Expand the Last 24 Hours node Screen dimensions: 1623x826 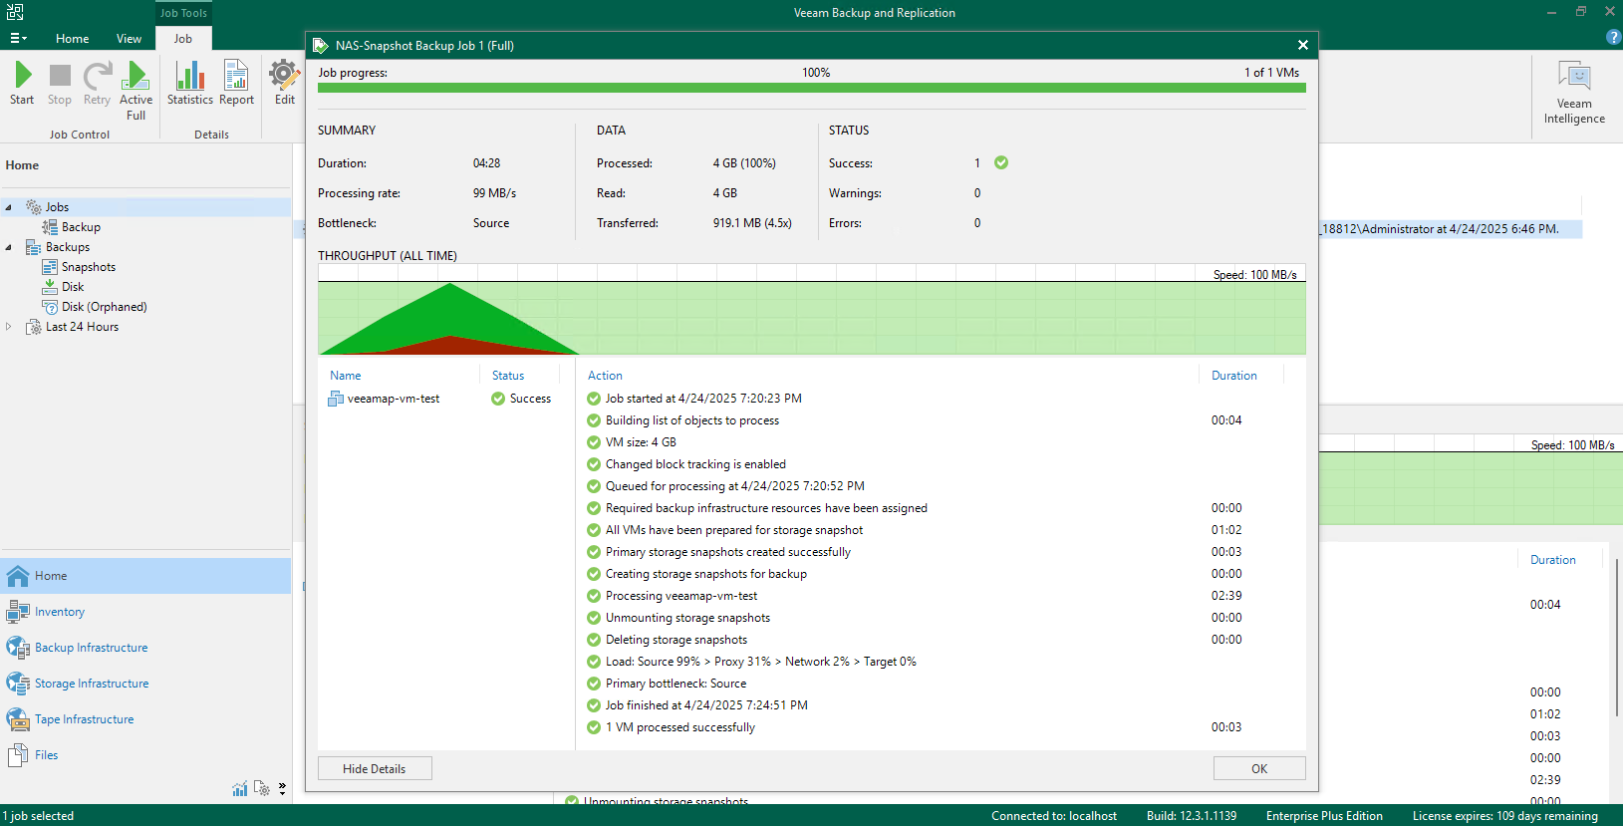(x=9, y=327)
